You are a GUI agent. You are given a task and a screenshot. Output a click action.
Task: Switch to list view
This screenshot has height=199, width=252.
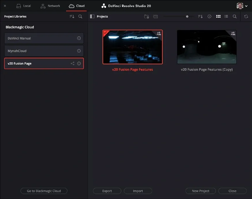(226, 17)
